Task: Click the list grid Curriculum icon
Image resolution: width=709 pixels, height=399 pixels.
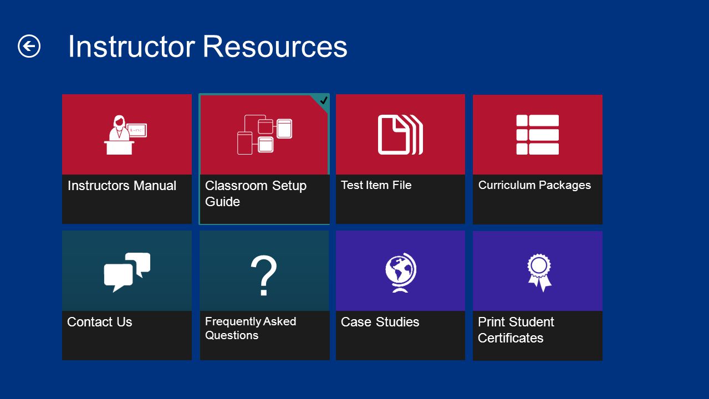Action: pos(537,135)
